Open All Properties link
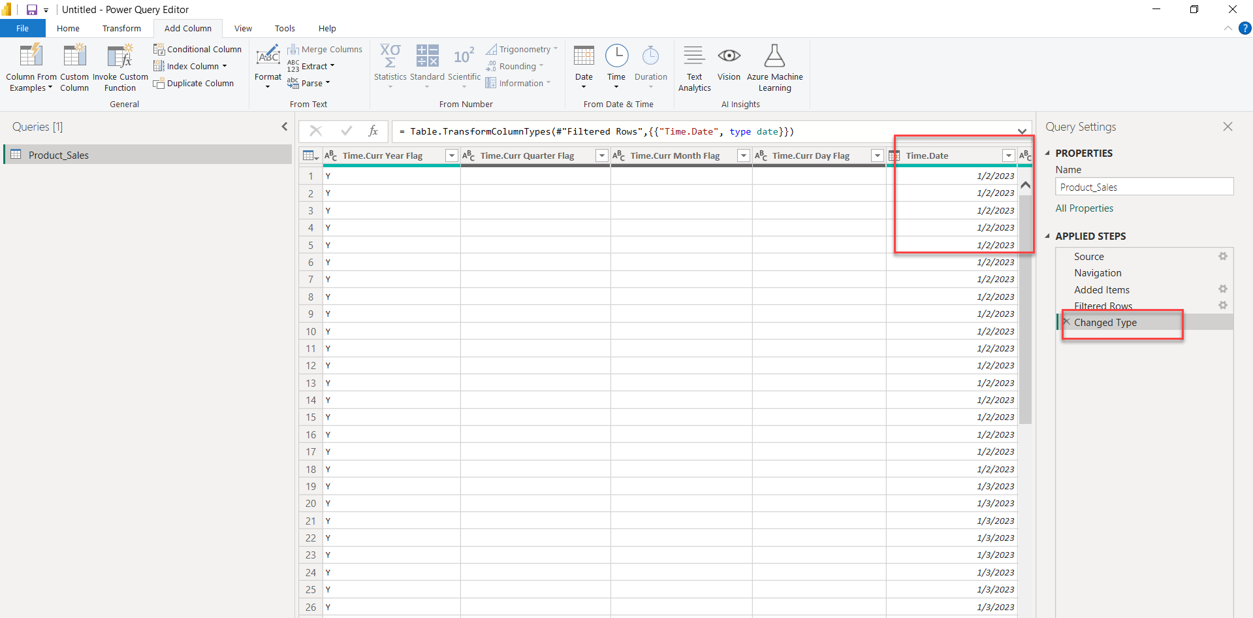 [1085, 208]
